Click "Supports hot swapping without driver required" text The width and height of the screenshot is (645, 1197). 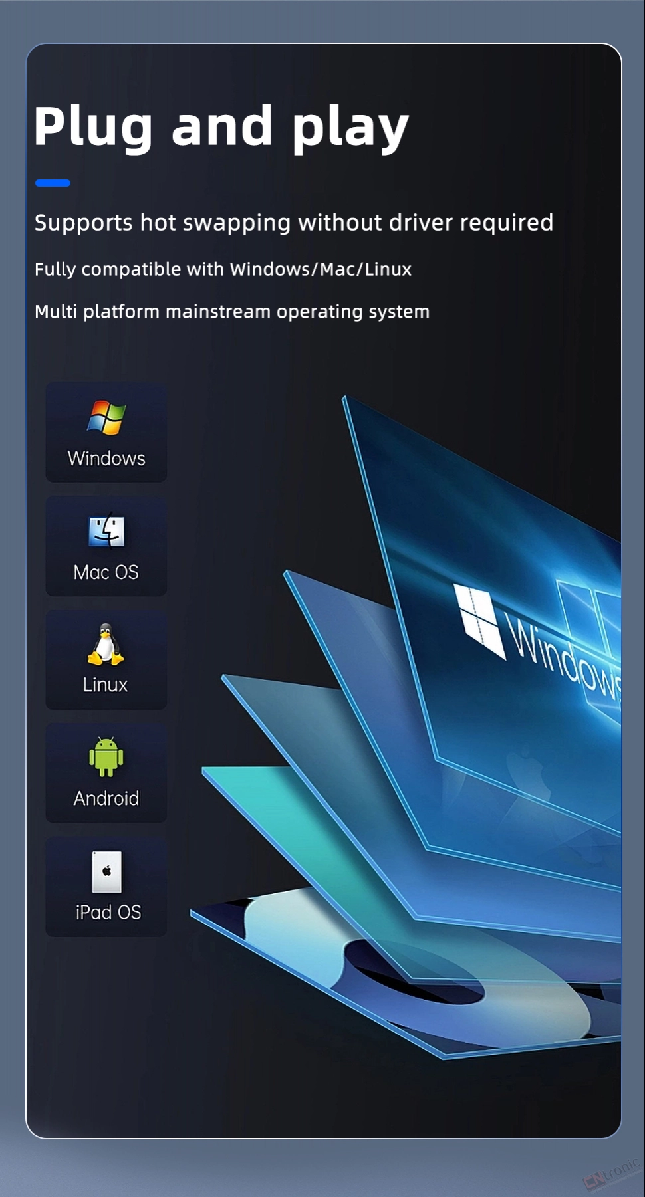pos(293,223)
